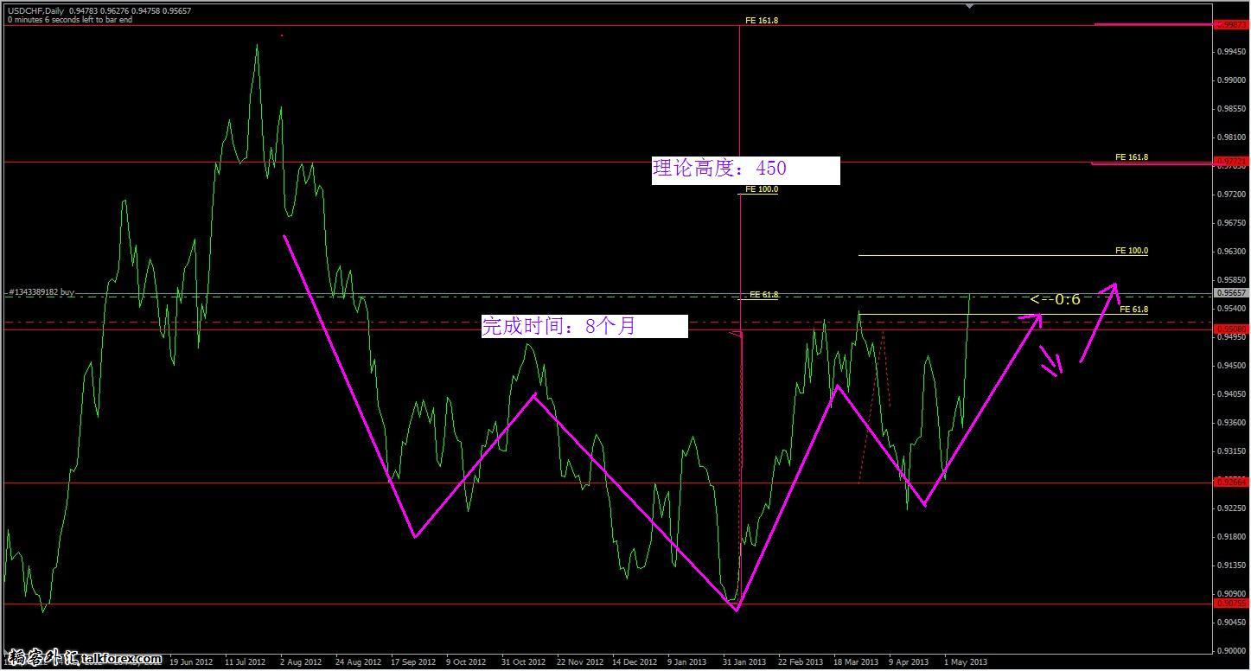Click the right-side FE 61.8 Fibonacci label
The image size is (1251, 671).
(x=1133, y=309)
